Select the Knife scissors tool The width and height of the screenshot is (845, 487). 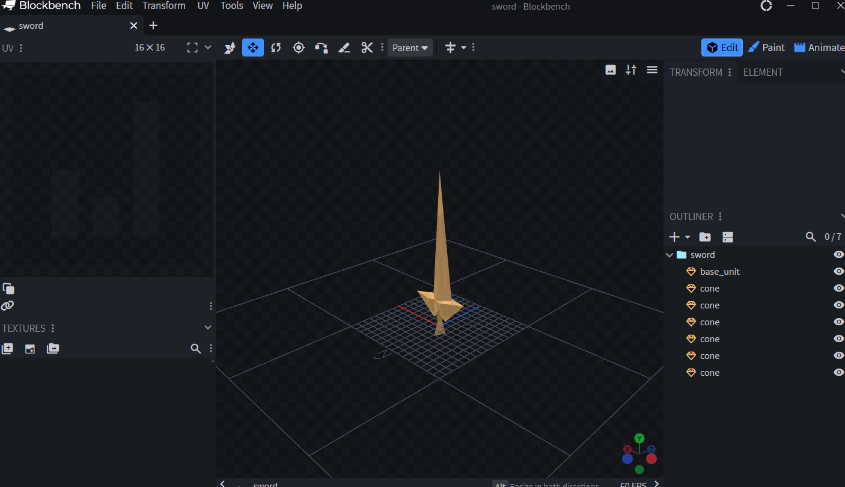click(x=367, y=47)
